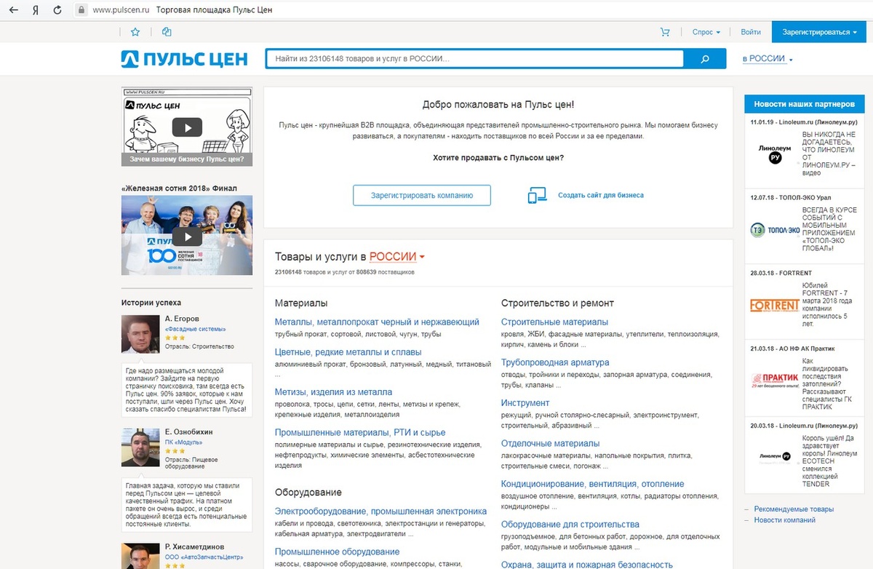
Task: Open Металлы, металлопрокат черный и нержавеющий
Action: click(377, 322)
